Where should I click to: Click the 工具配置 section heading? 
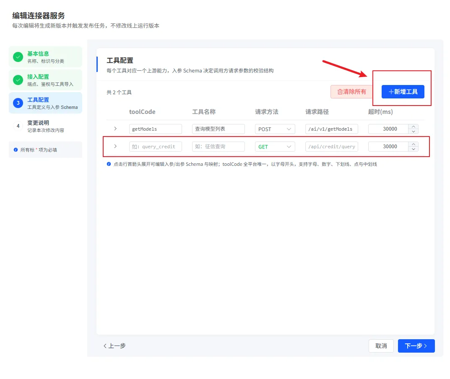pos(120,60)
